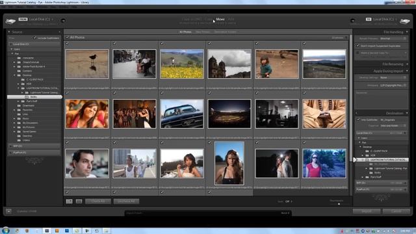Click the Contacts folder icon in Source

tap(19, 71)
